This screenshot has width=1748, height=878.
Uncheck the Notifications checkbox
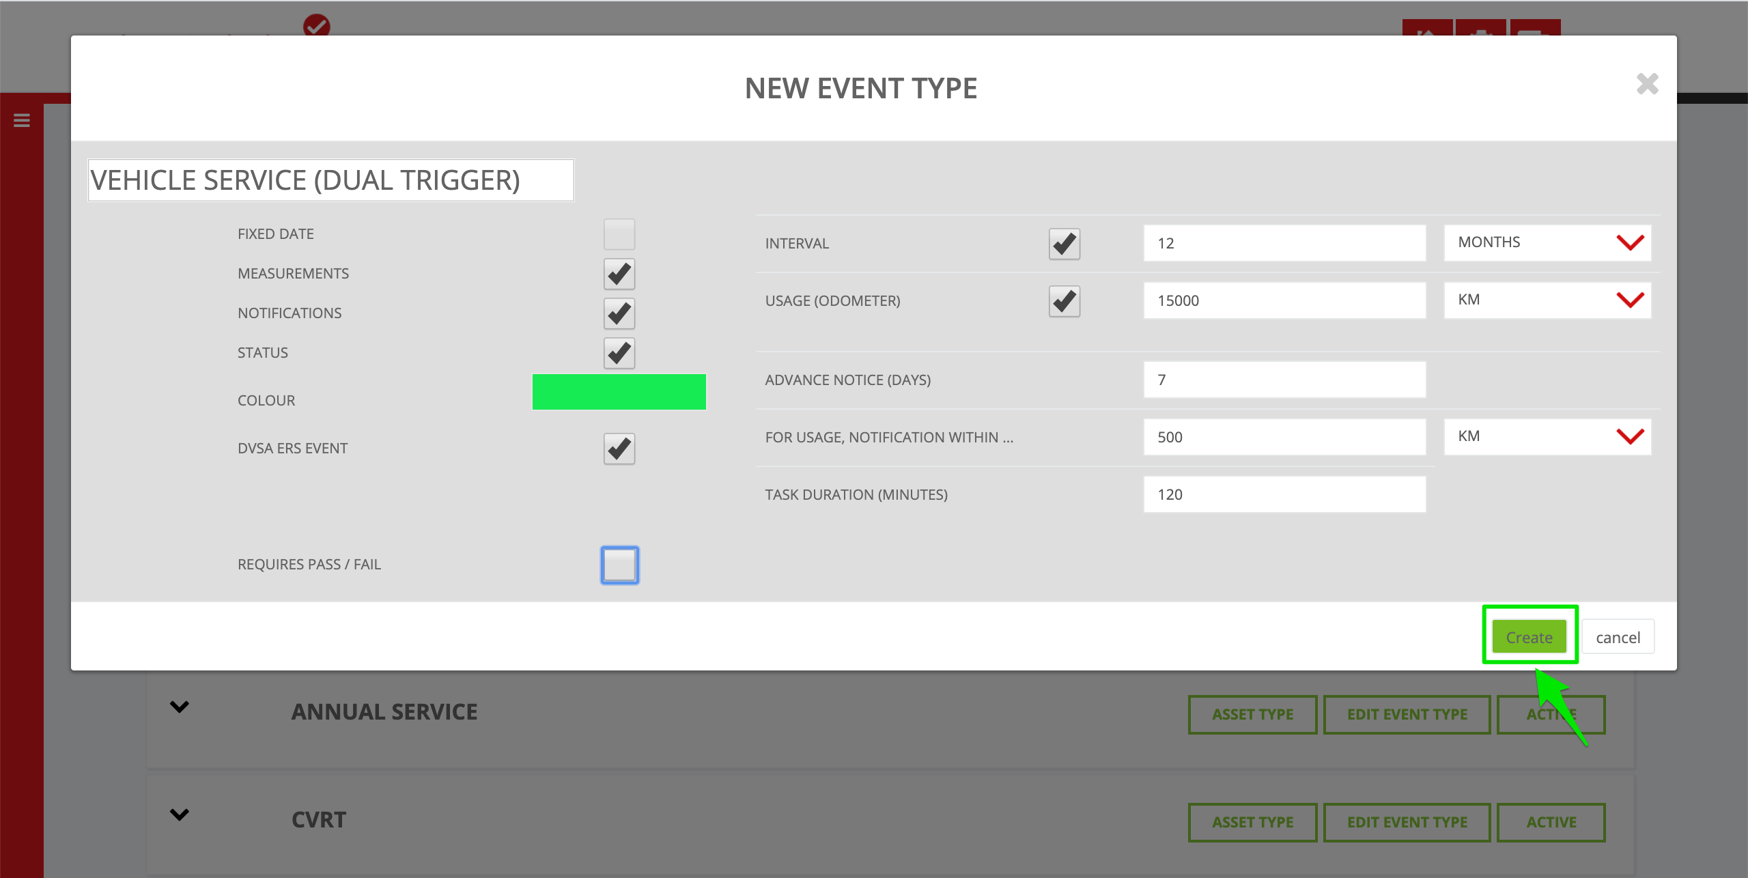tap(619, 313)
